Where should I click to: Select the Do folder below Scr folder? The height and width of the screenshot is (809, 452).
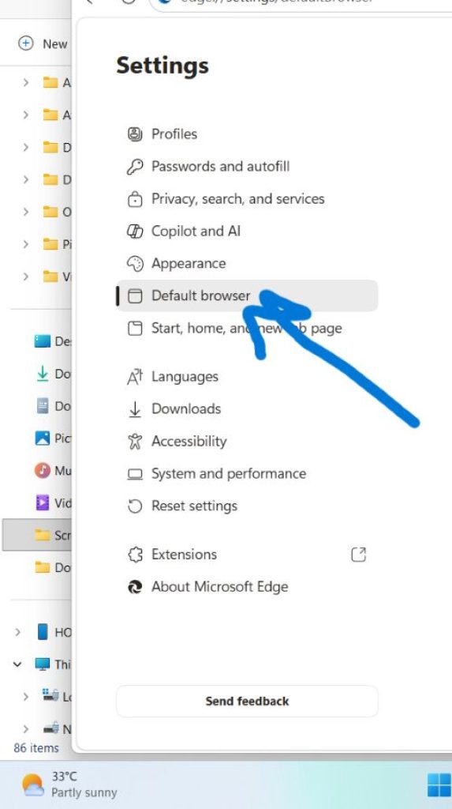point(51,567)
